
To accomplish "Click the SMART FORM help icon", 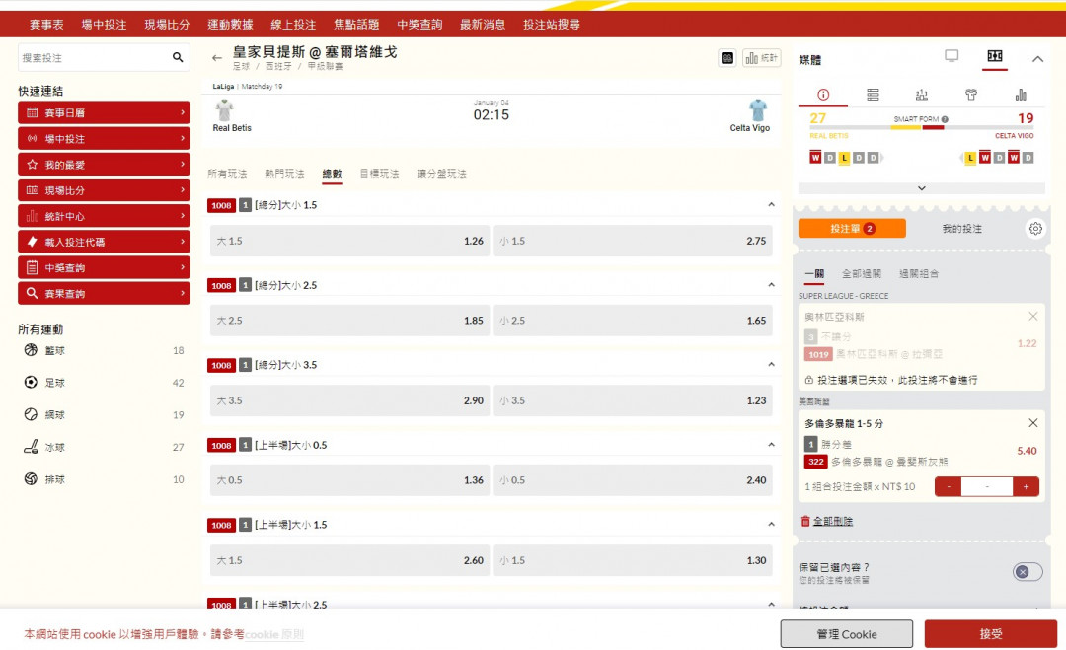I will [945, 119].
